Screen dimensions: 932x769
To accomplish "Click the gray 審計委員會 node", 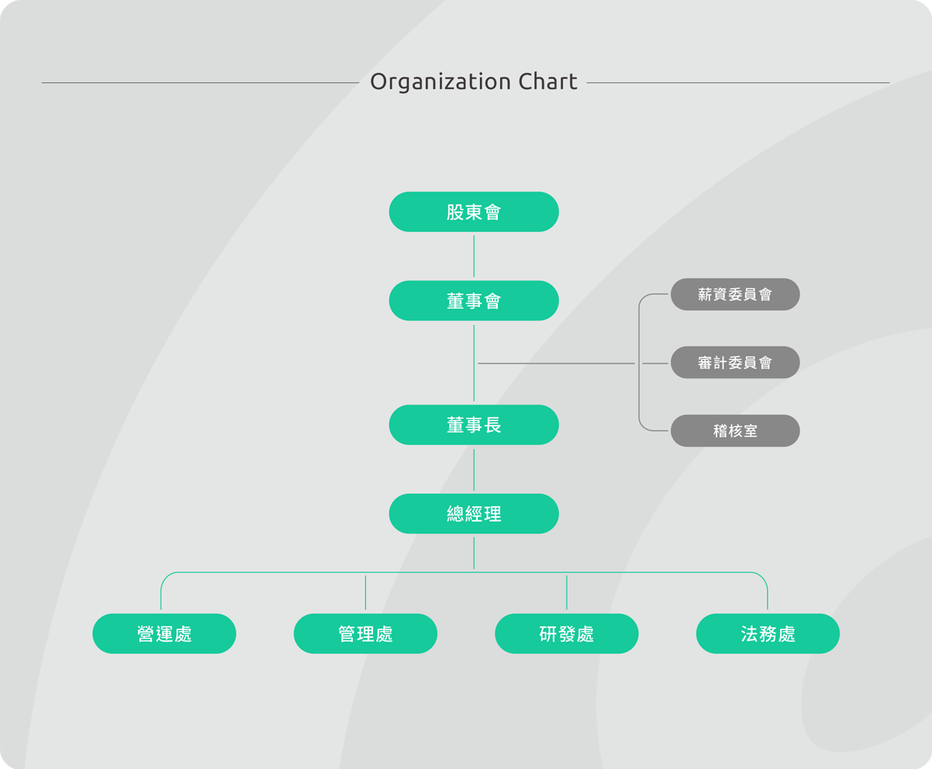I will [x=735, y=363].
